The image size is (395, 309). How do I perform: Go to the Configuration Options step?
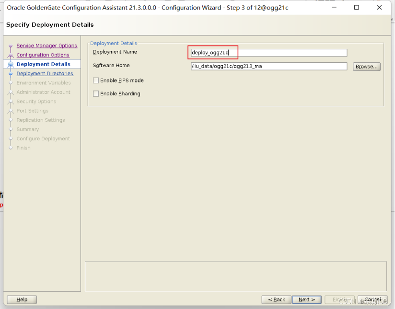click(43, 55)
